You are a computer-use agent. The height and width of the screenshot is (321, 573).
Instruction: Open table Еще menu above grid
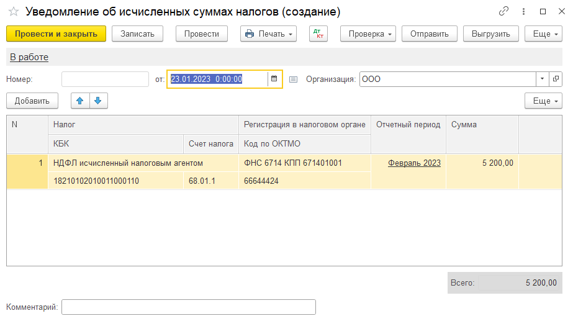(543, 101)
